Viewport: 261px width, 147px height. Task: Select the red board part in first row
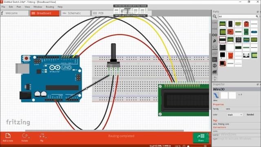click(246, 24)
